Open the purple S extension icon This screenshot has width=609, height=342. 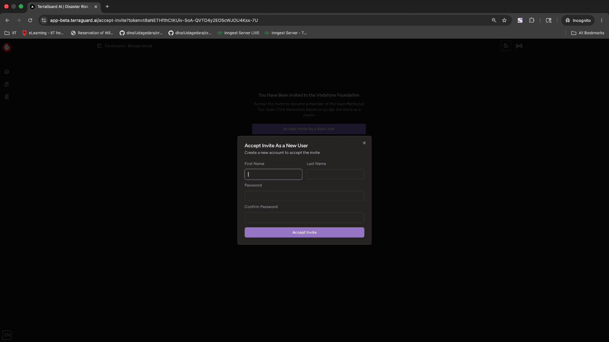tap(520, 20)
